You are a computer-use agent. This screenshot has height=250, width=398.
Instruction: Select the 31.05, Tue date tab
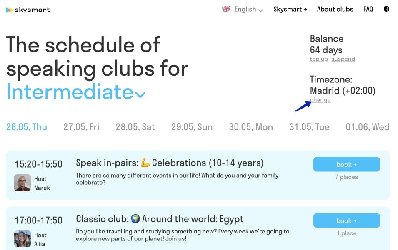309,127
